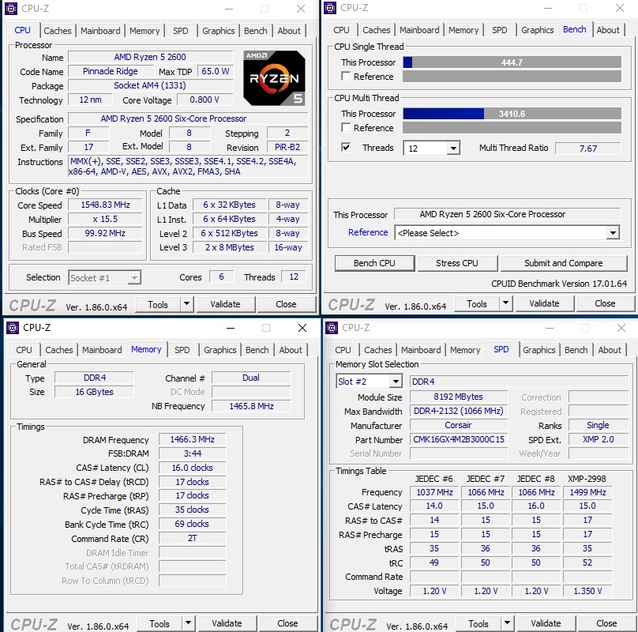Open the Socket #1 selection dropdown
Viewport: 638px width, 632px height.
pos(134,278)
